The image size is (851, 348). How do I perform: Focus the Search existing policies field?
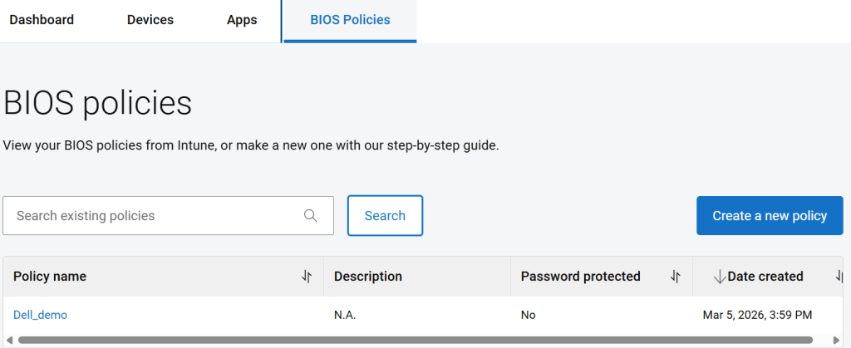tap(154, 216)
